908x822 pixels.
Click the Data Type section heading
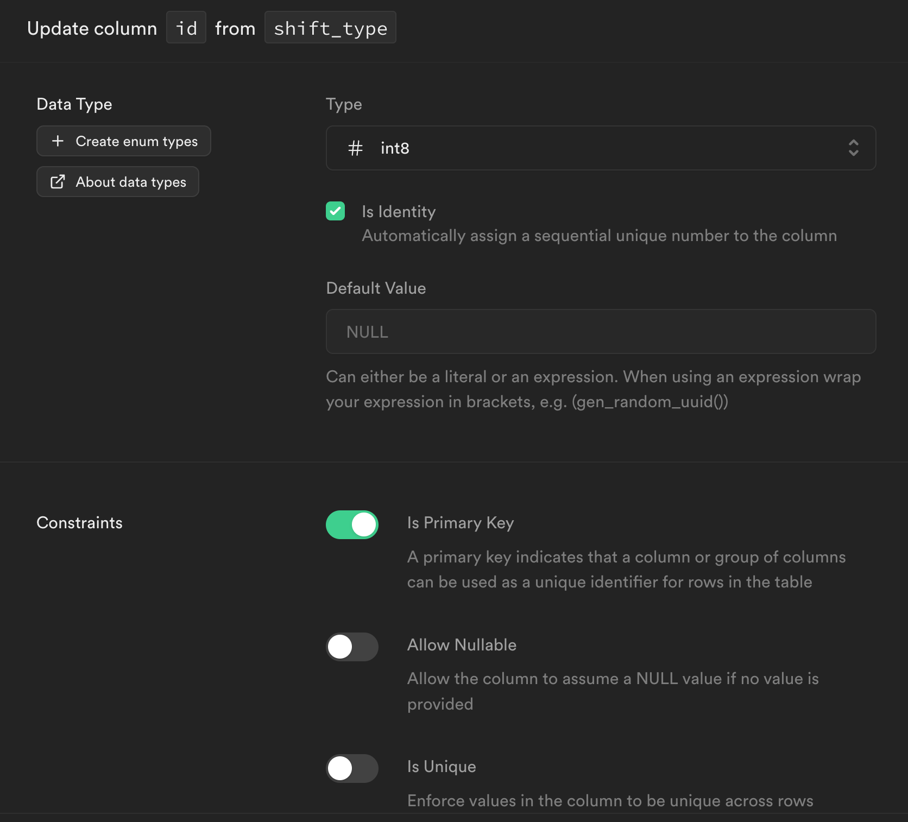pyautogui.click(x=74, y=104)
